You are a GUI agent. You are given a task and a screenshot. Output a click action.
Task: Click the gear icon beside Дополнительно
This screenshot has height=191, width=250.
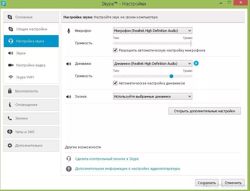tap(10, 145)
